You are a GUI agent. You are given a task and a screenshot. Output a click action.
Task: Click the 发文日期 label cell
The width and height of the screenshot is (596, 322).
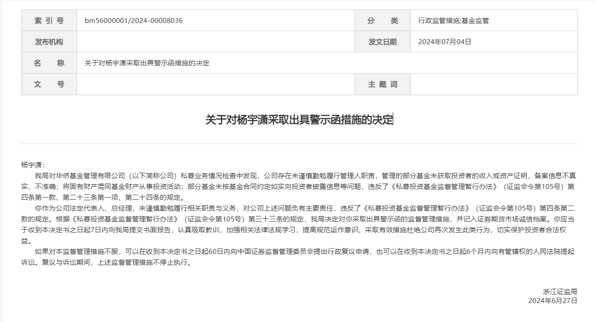pos(382,42)
